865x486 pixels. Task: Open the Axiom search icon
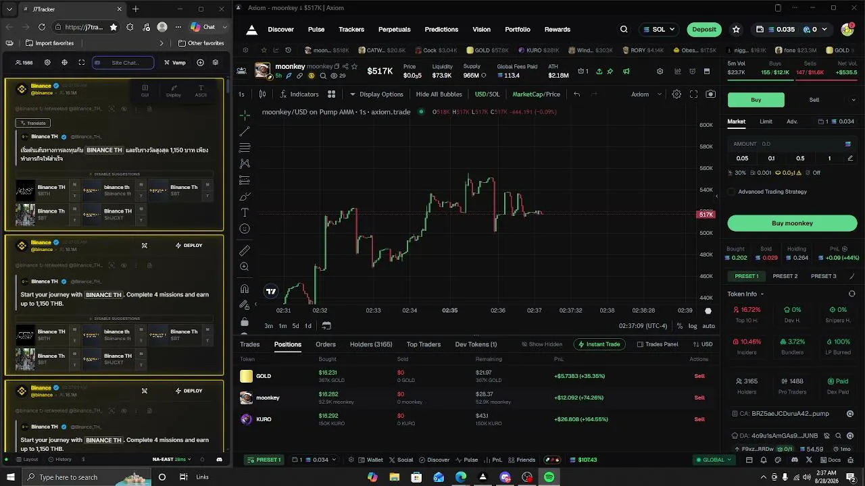coord(624,30)
